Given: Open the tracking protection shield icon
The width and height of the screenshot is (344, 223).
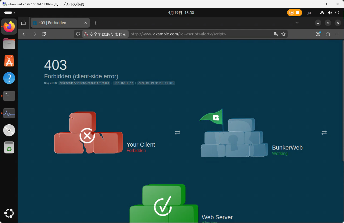Looking at the screenshot, I should pos(78,34).
